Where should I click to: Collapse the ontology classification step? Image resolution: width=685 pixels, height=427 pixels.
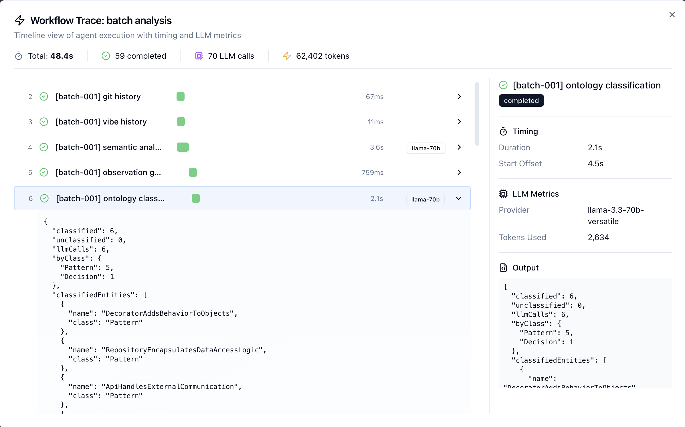(x=459, y=198)
